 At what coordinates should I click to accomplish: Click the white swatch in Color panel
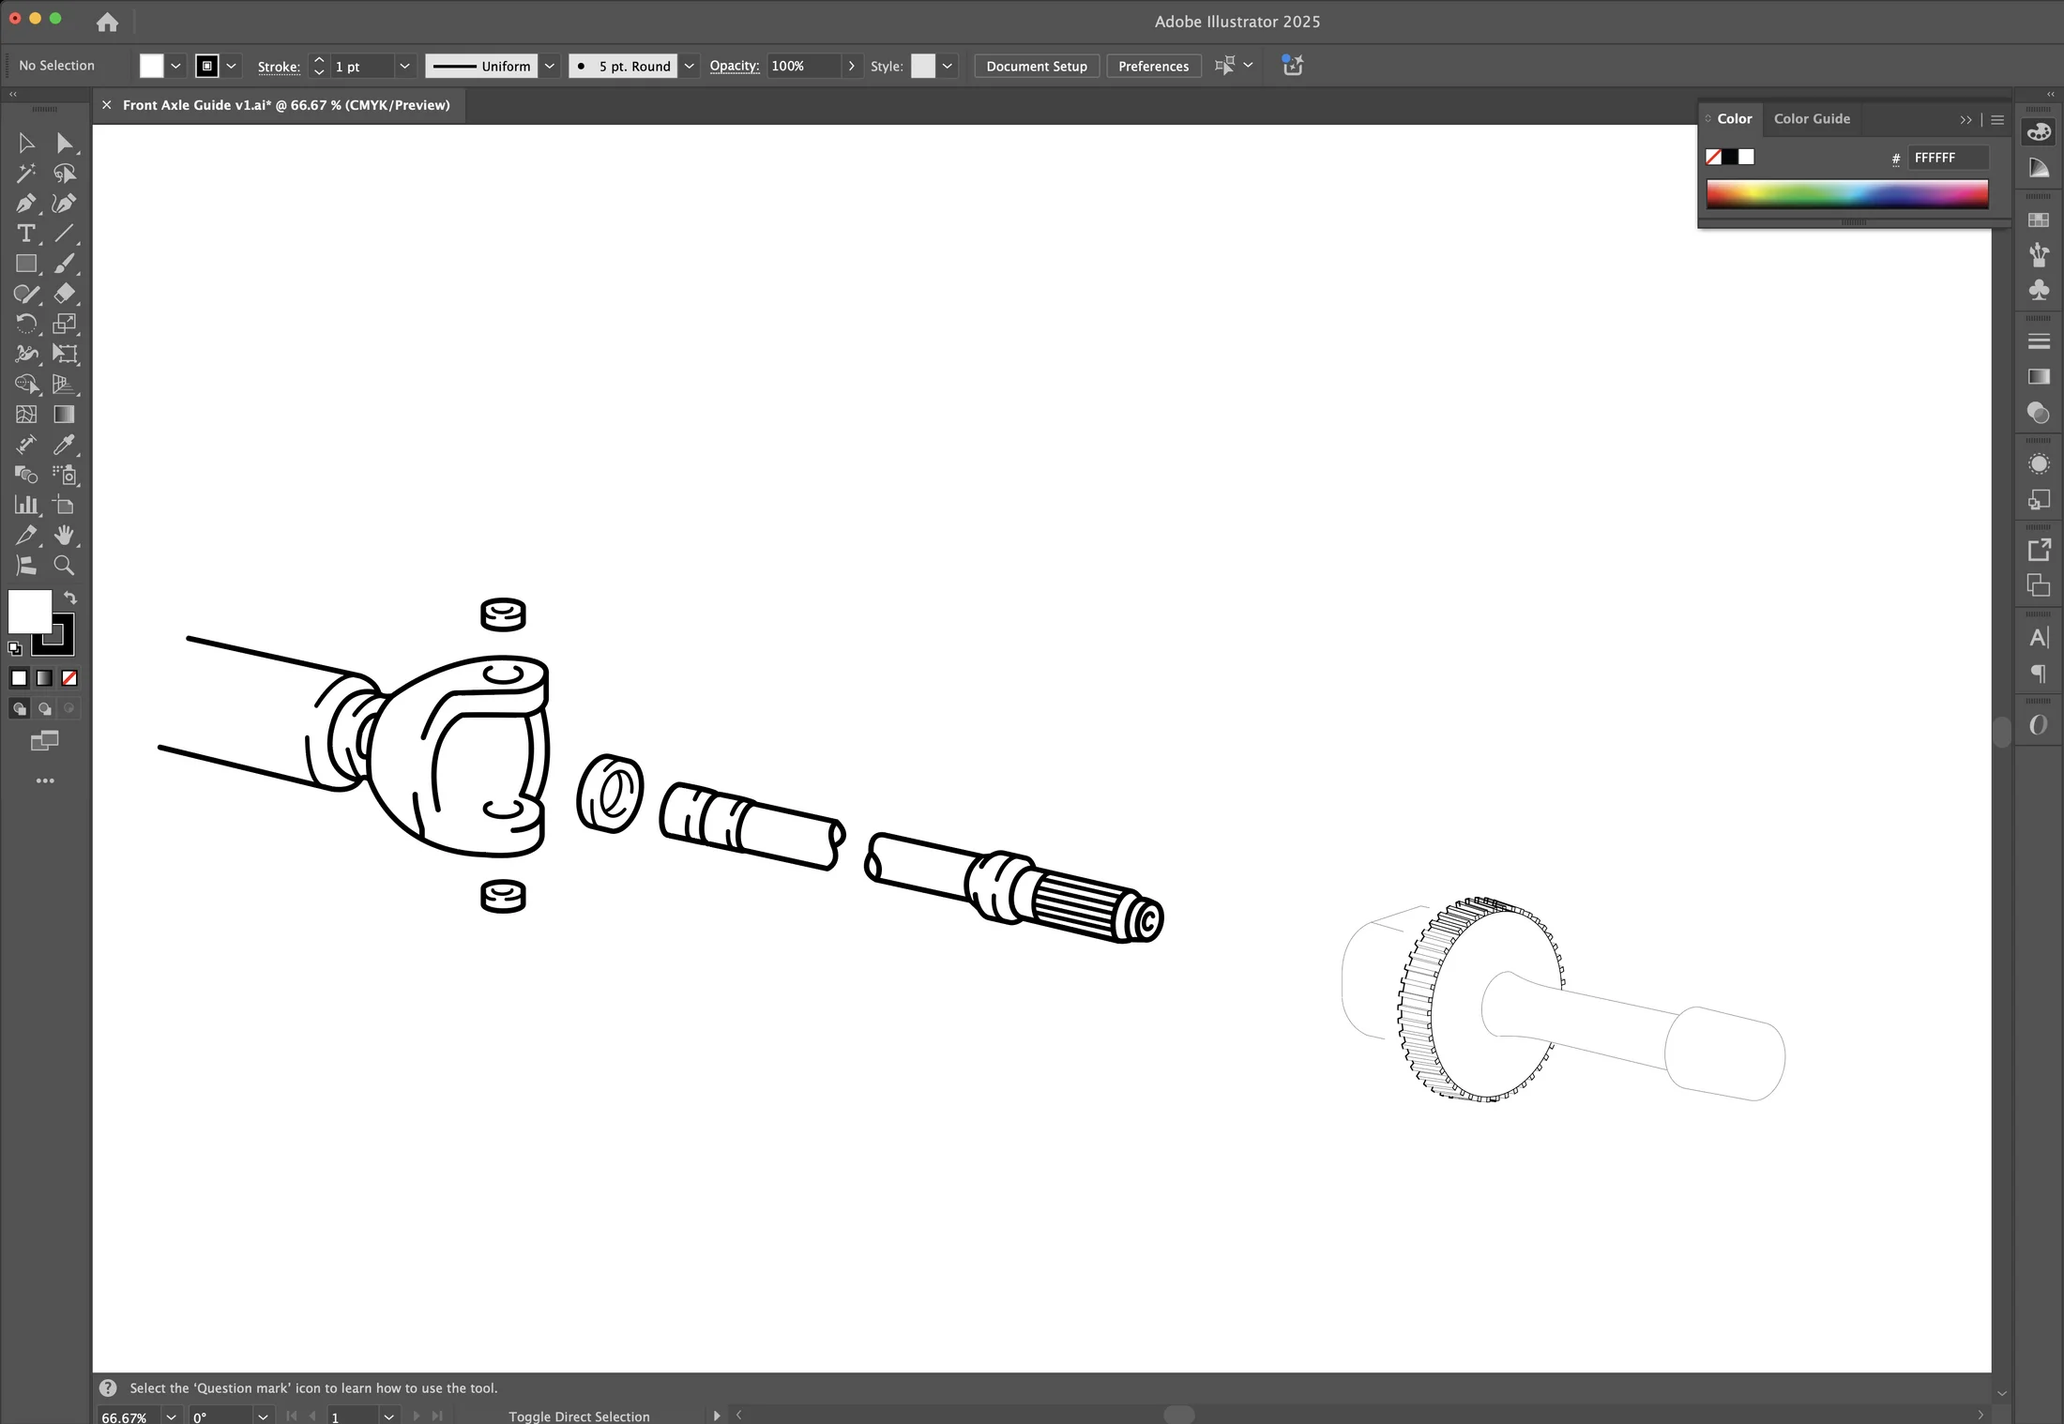point(1746,157)
